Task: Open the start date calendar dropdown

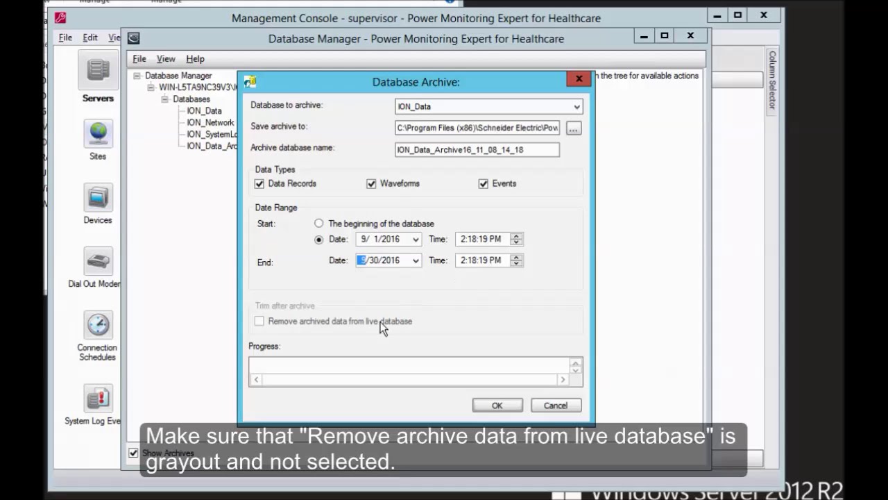Action: (416, 240)
